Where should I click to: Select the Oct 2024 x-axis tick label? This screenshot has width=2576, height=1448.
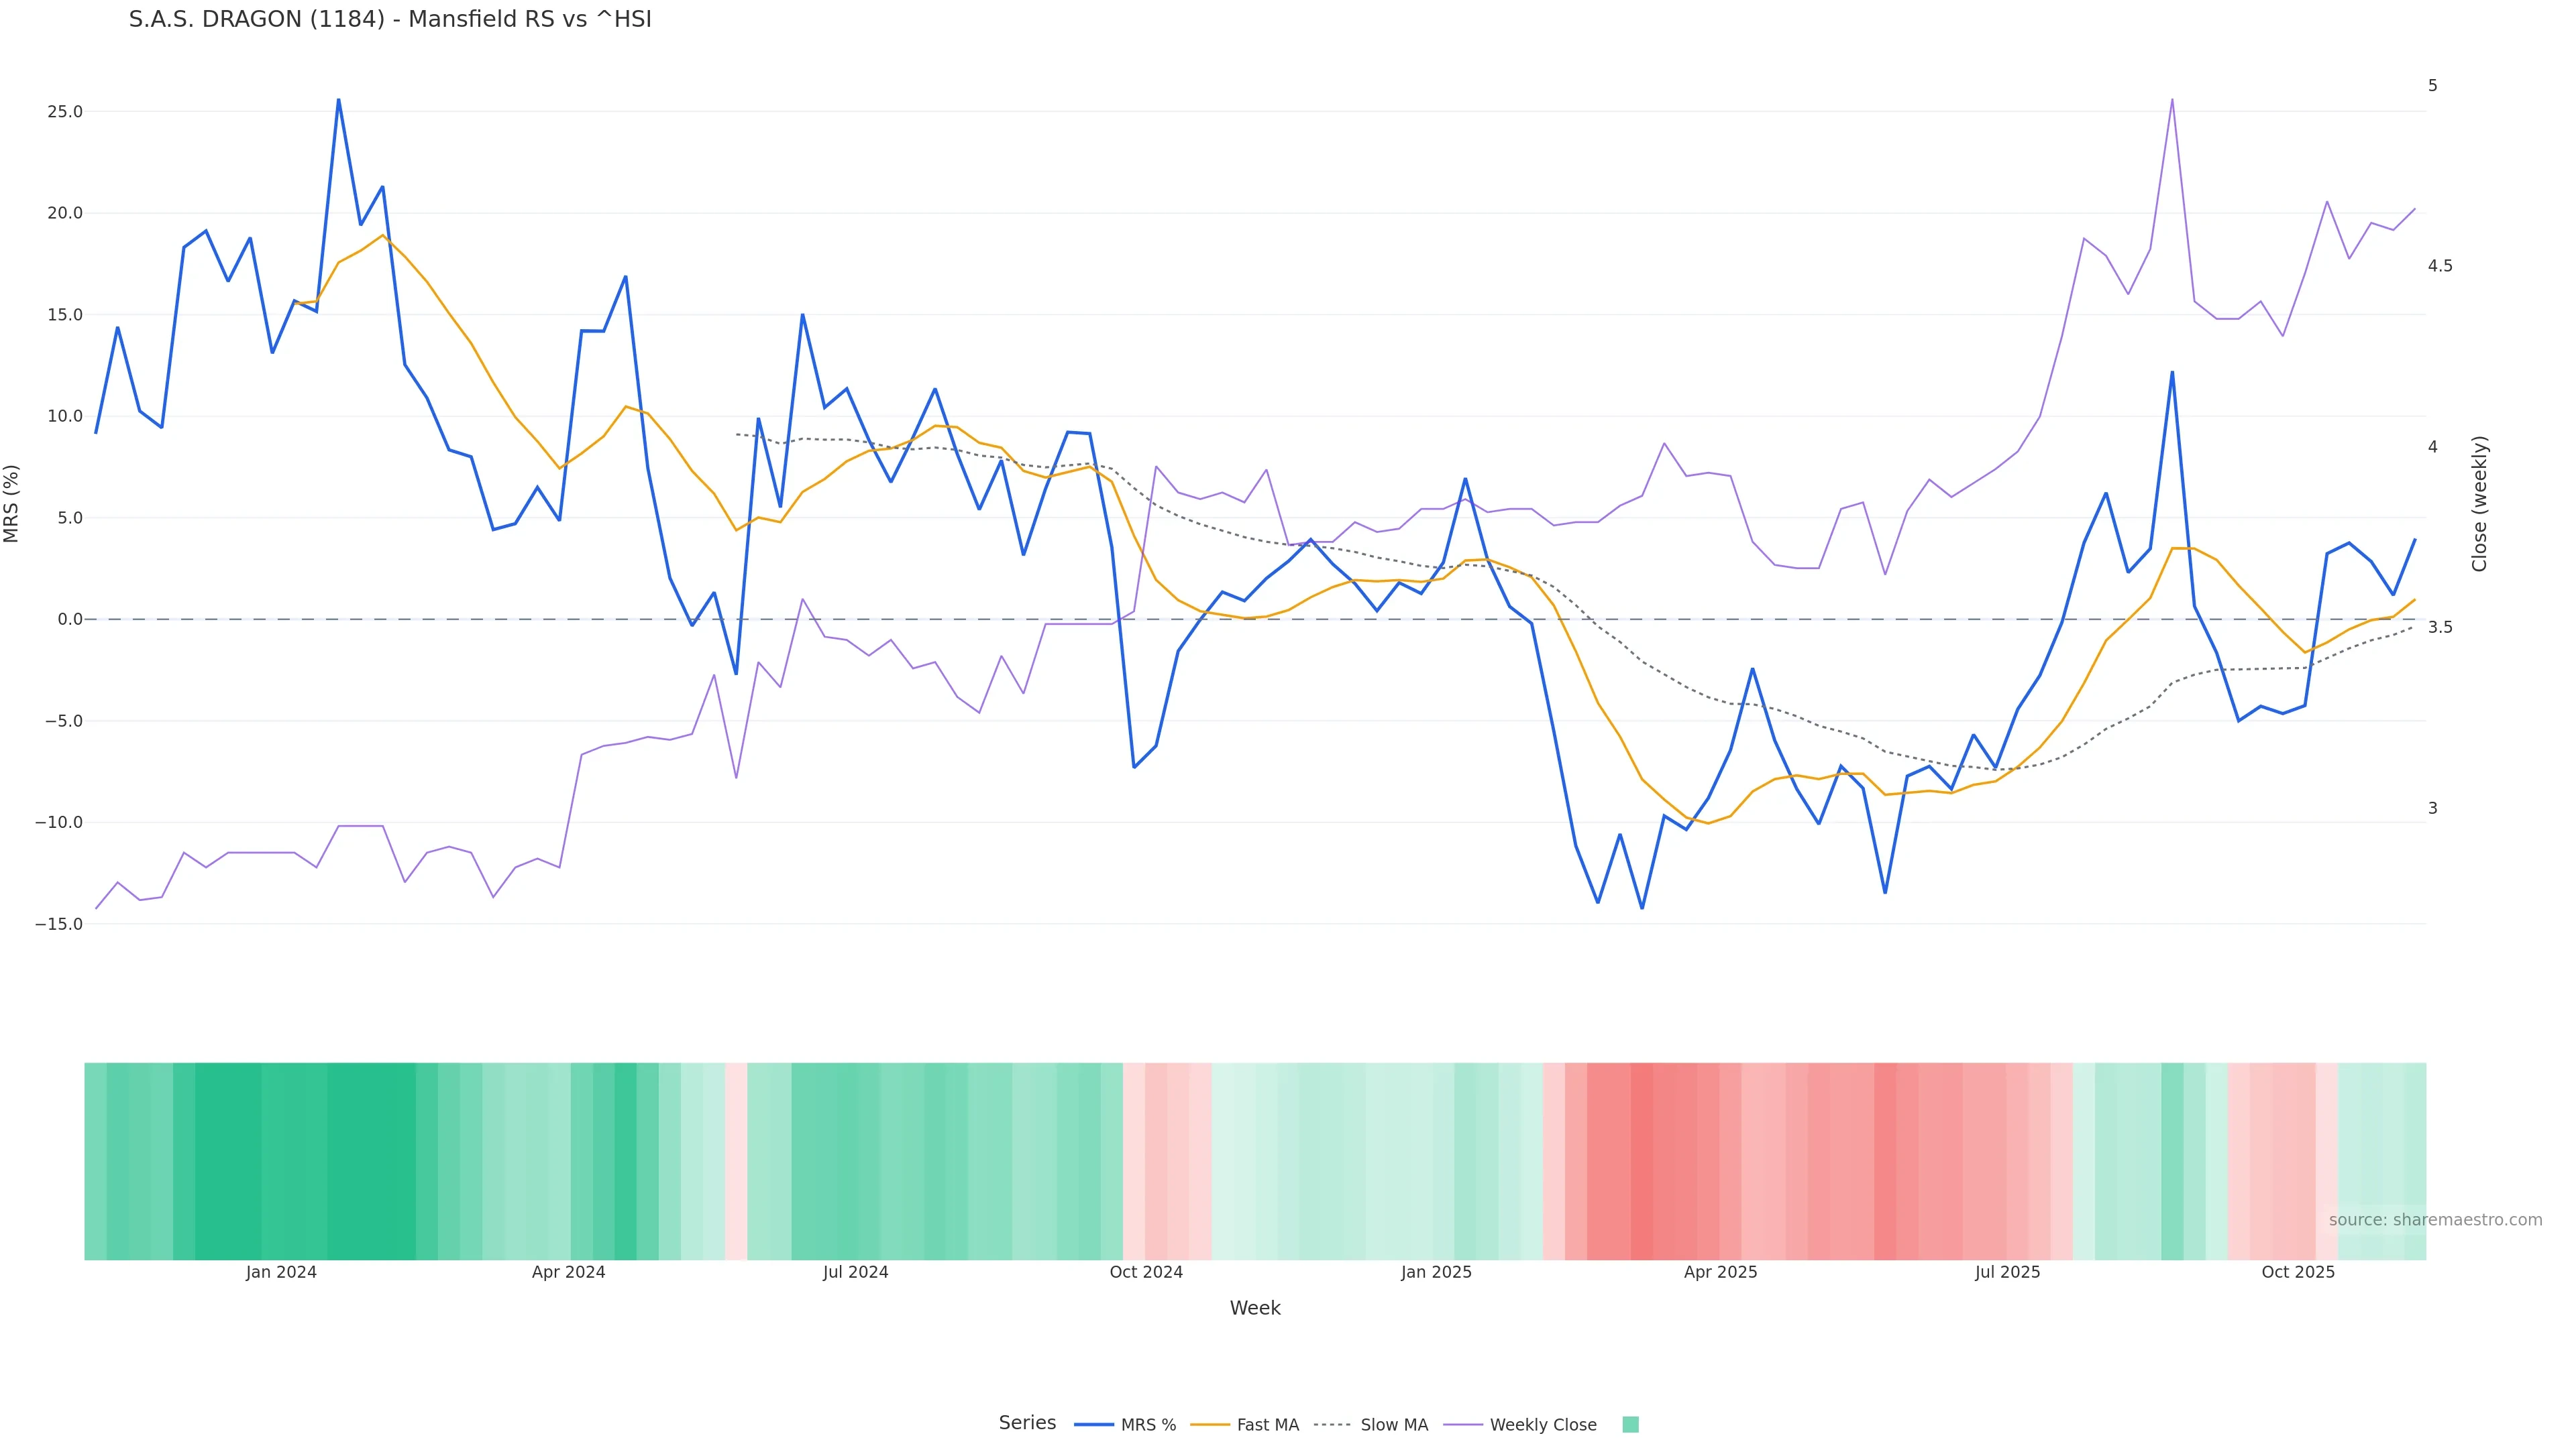1146,1272
